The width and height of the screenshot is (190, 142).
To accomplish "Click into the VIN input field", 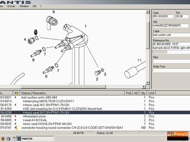I will 171,26.
